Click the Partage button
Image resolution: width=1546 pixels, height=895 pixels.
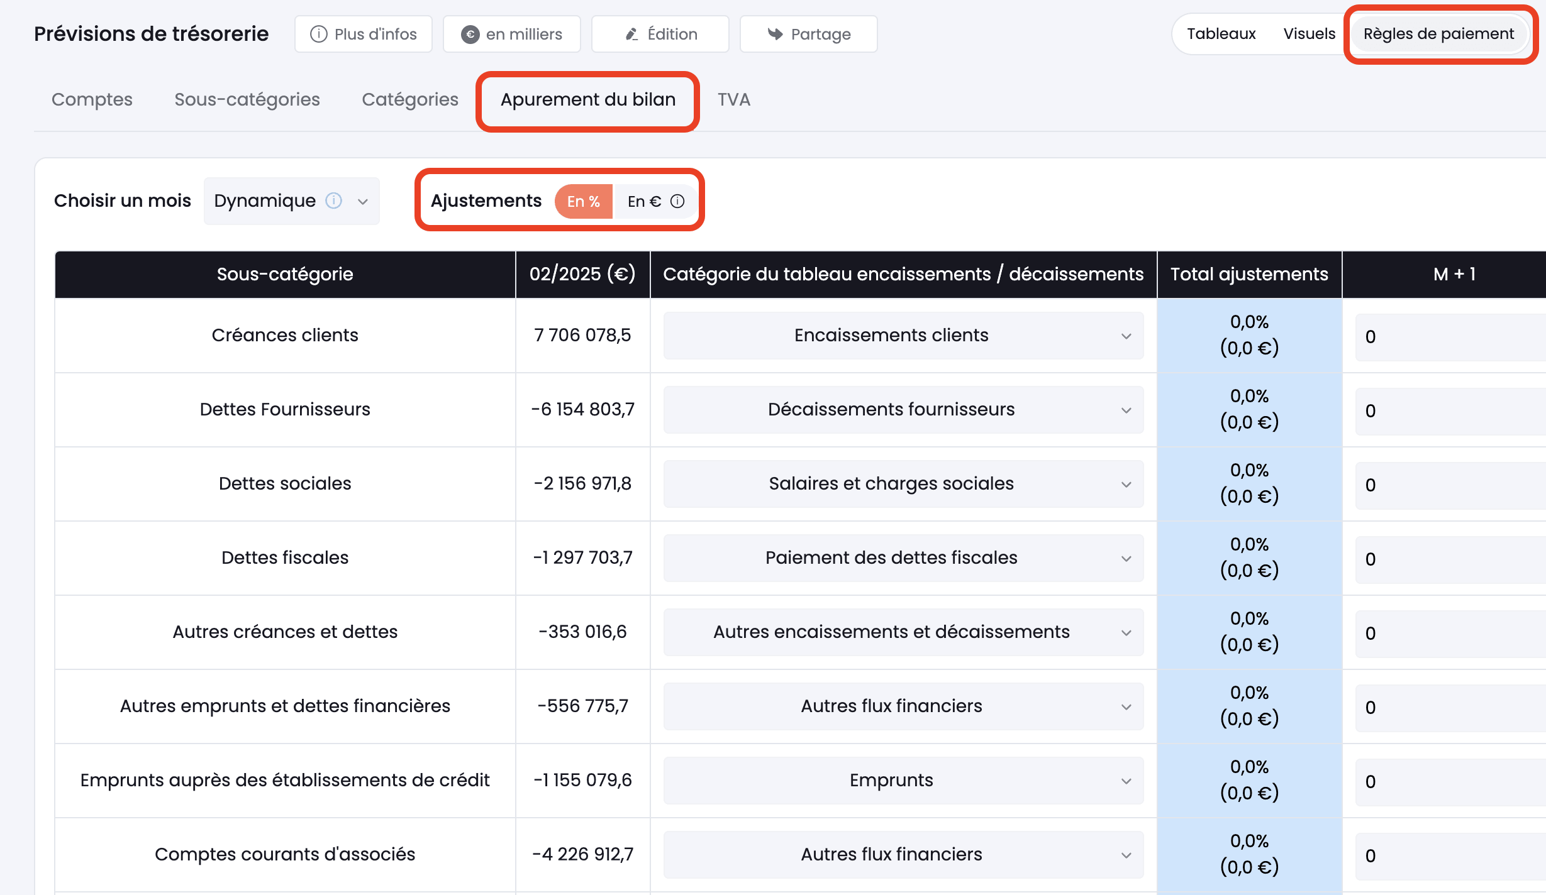809,34
